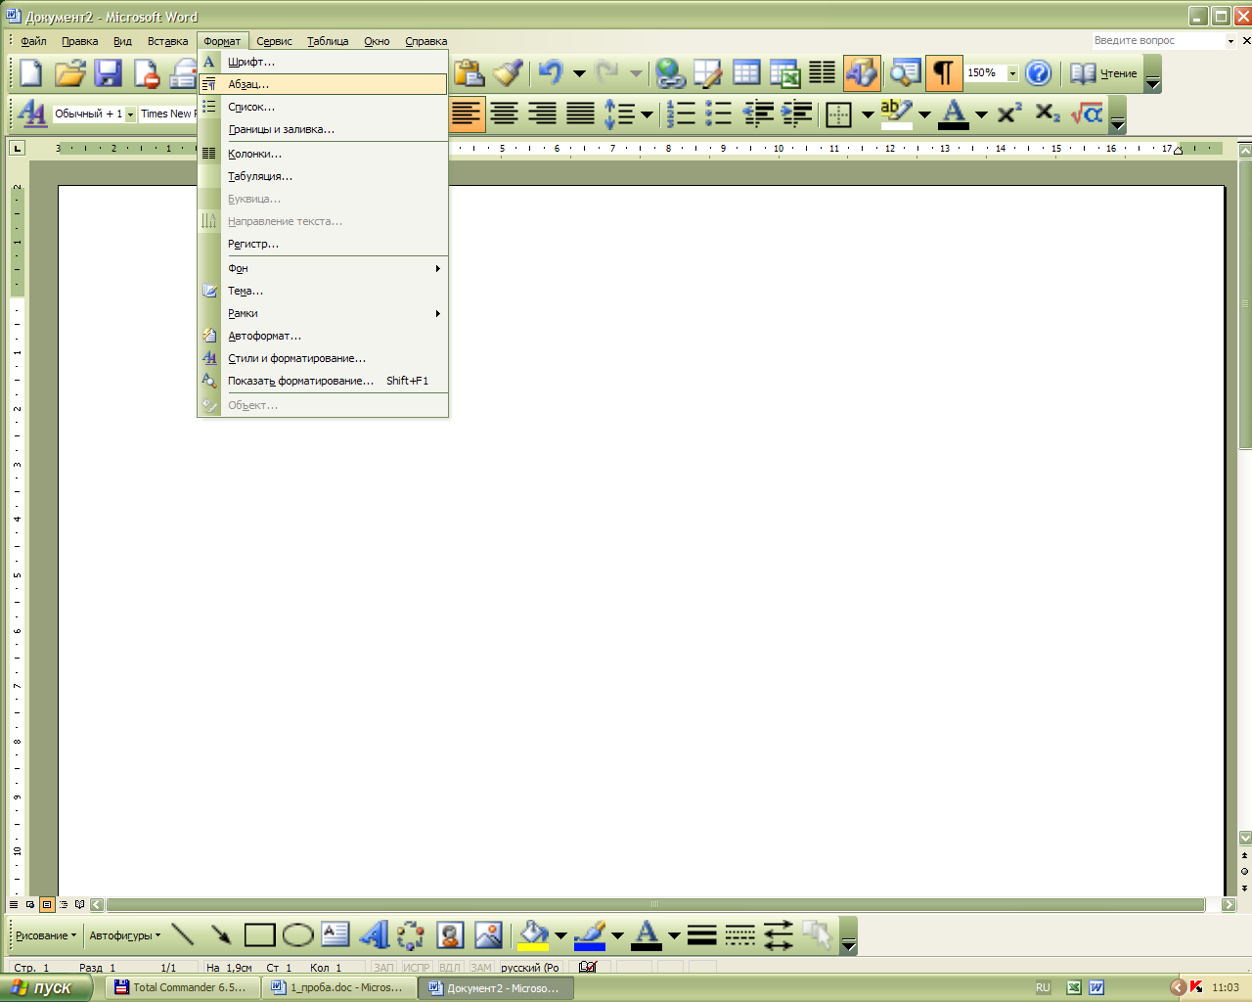1252x1002 pixels.
Task: Open the Undo history dropdown arrow
Action: click(579, 73)
